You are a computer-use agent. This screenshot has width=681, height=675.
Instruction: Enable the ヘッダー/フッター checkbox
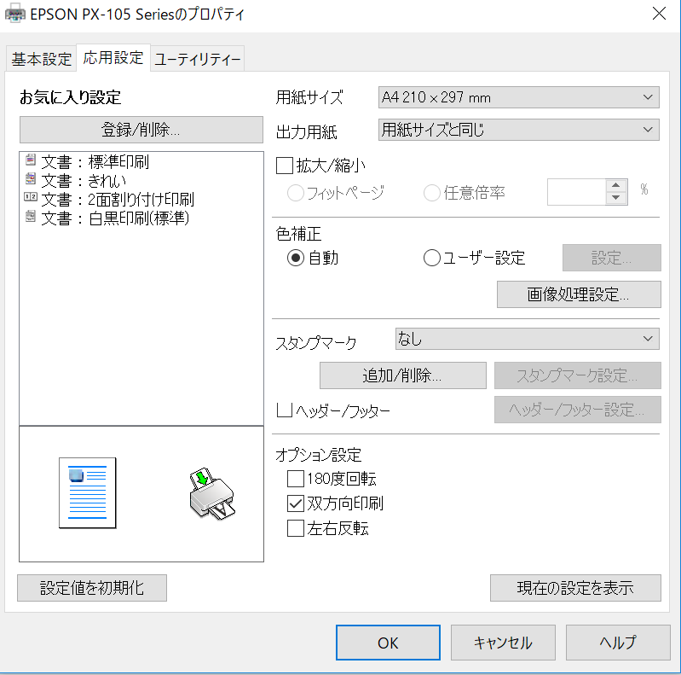click(x=285, y=410)
